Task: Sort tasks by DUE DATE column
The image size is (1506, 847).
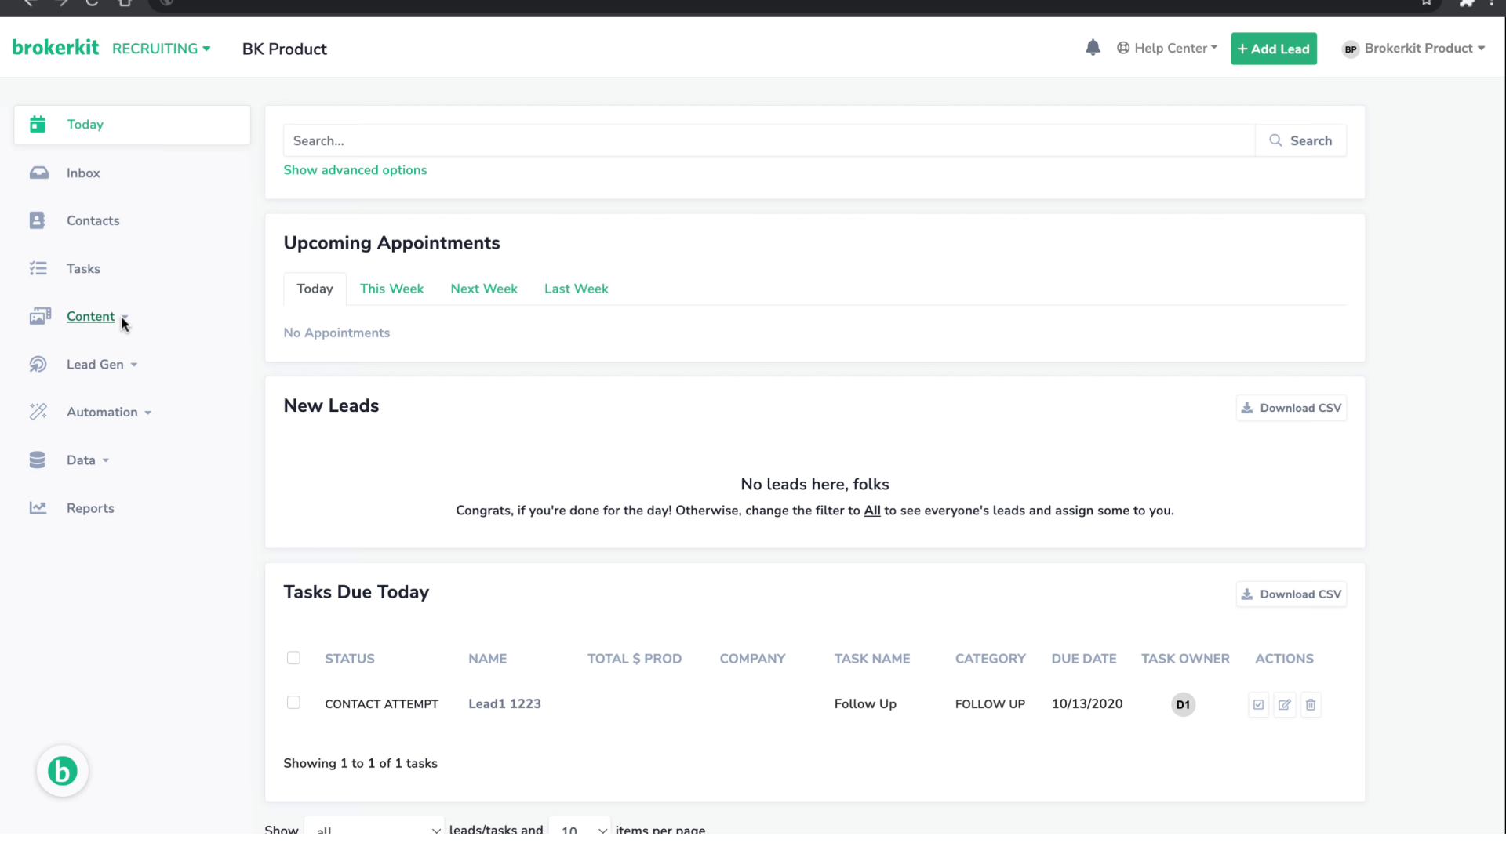Action: [1084, 659]
